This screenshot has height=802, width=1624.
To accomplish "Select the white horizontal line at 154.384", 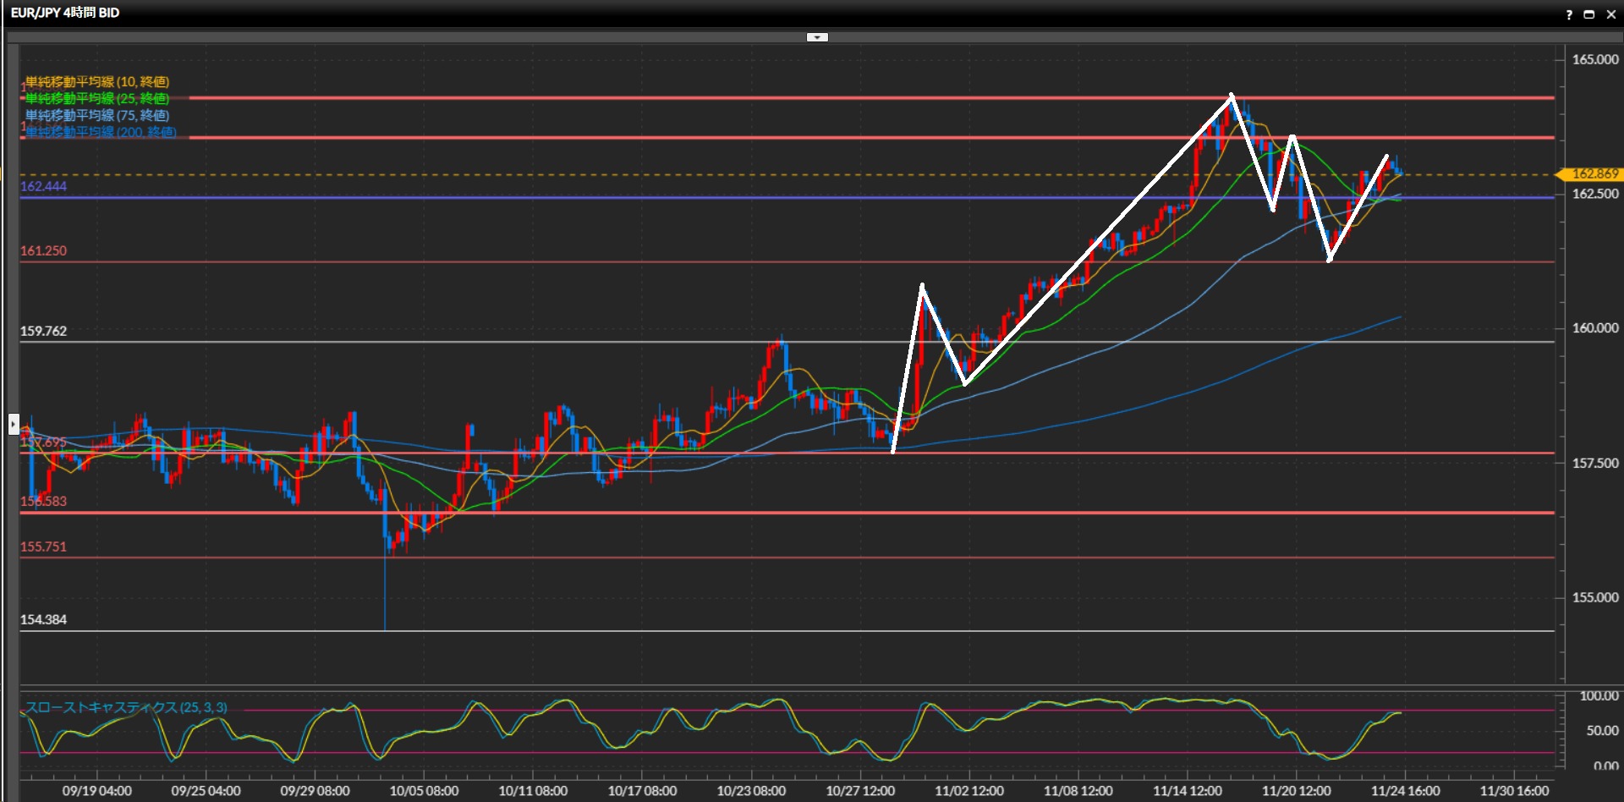I will (592, 631).
